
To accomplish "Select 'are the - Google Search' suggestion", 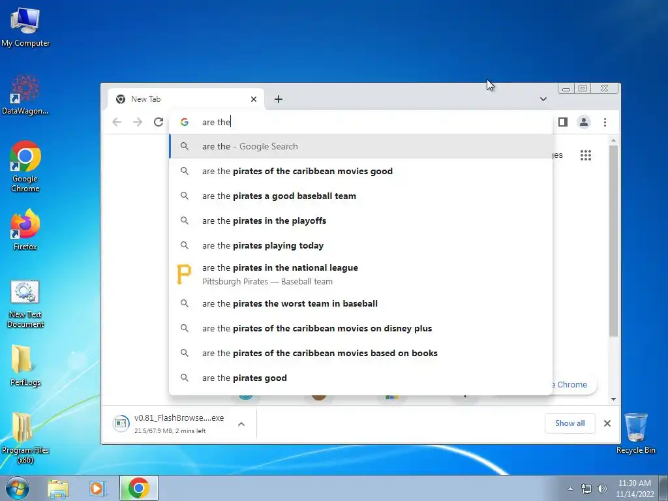I will tap(361, 147).
